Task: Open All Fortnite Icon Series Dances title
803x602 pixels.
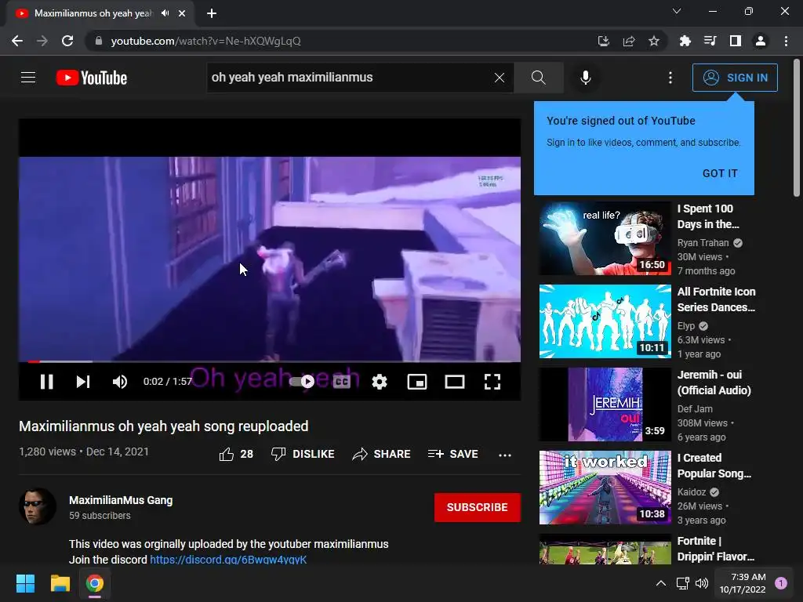Action: click(716, 299)
